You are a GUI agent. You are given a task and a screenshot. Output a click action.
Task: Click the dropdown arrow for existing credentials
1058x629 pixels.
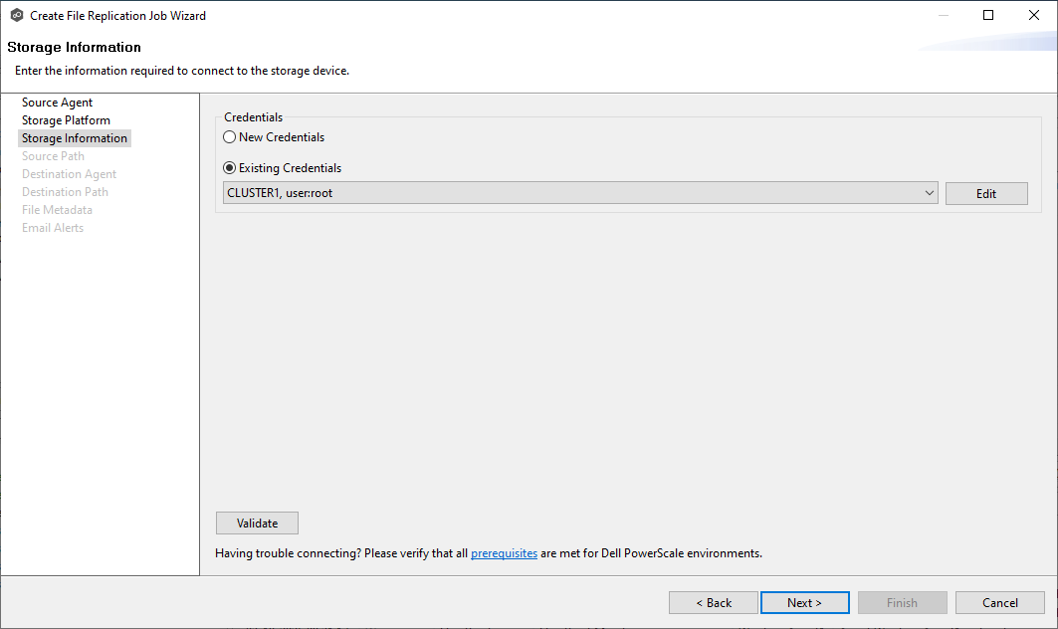point(929,193)
